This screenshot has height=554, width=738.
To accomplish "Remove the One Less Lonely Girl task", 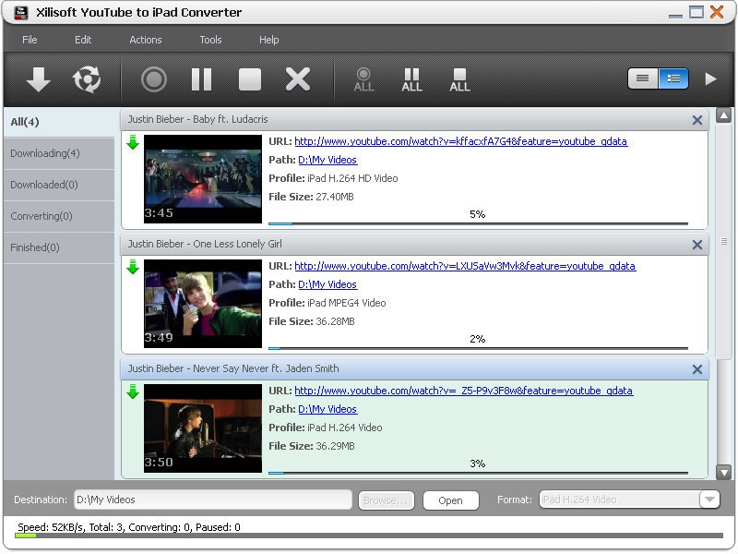I will click(x=697, y=245).
